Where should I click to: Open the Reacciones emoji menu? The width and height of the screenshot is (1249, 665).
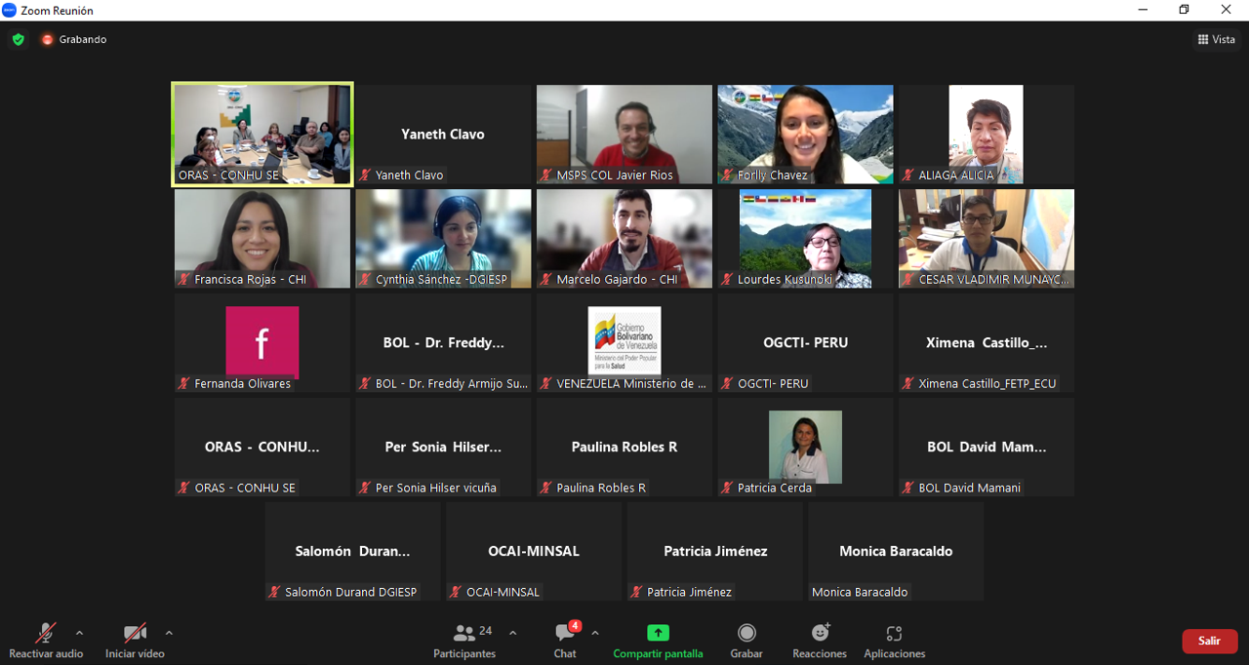click(x=820, y=634)
